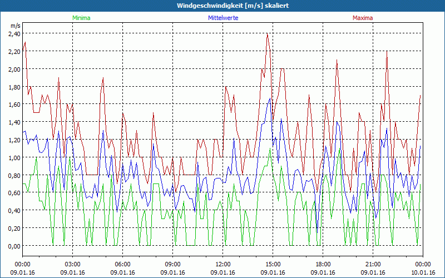Click the 1,60 y-axis value
This screenshot has width=445, height=278.
(14, 105)
